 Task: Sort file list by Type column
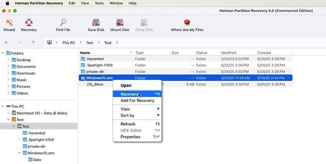(x=152, y=53)
